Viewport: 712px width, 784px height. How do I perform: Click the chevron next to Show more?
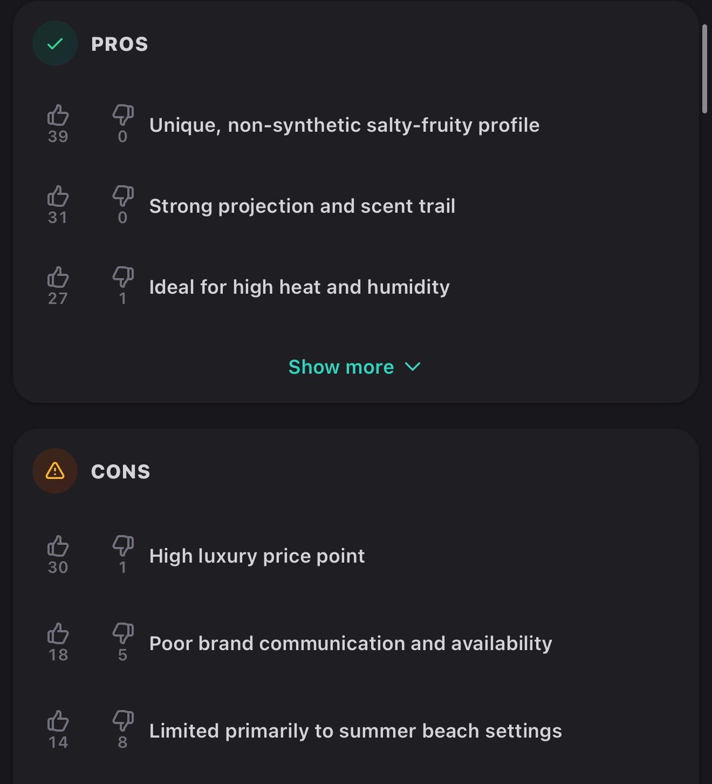[x=413, y=367]
